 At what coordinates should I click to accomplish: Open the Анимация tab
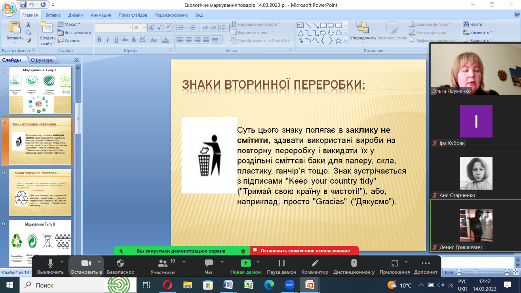point(101,15)
